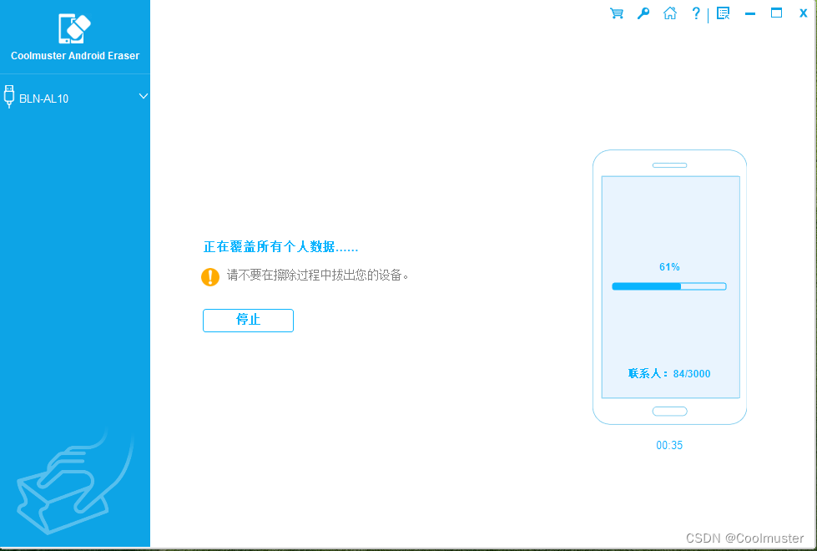Expand the BLN-AL10 device chevron
The height and width of the screenshot is (551, 817).
(x=144, y=97)
